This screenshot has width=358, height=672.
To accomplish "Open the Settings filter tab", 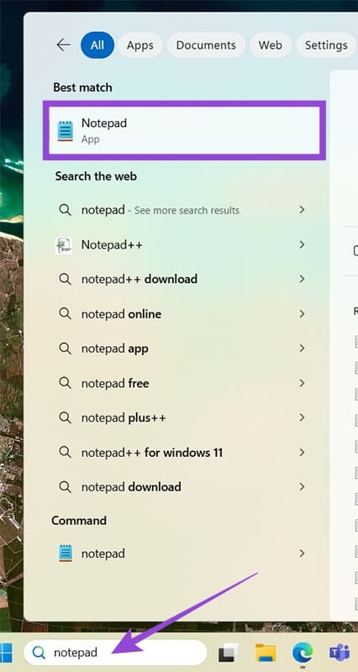I will [326, 45].
